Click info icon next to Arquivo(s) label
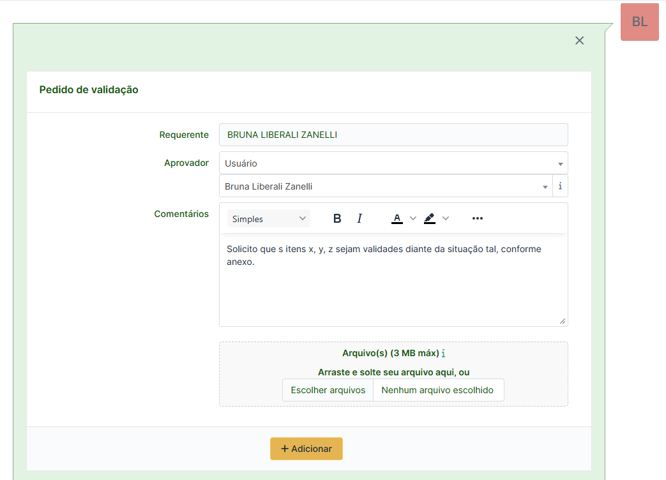 (444, 354)
